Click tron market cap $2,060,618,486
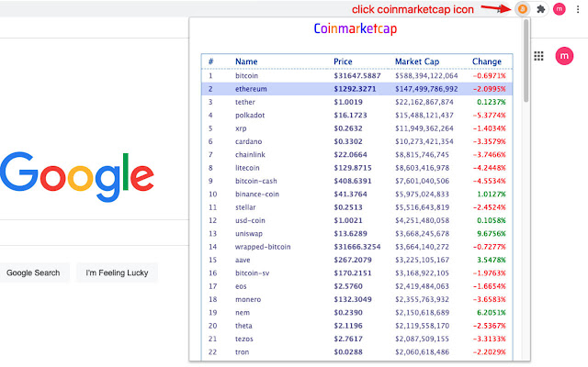The height and width of the screenshot is (367, 588). click(422, 351)
